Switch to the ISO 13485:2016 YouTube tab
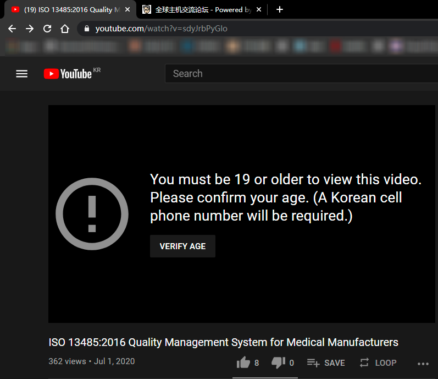The height and width of the screenshot is (379, 438). (70, 9)
